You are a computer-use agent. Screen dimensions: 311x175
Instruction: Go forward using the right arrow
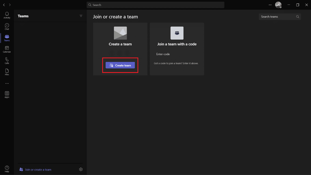tap(10, 5)
